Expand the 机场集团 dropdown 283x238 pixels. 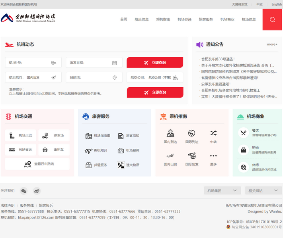click(x=222, y=191)
